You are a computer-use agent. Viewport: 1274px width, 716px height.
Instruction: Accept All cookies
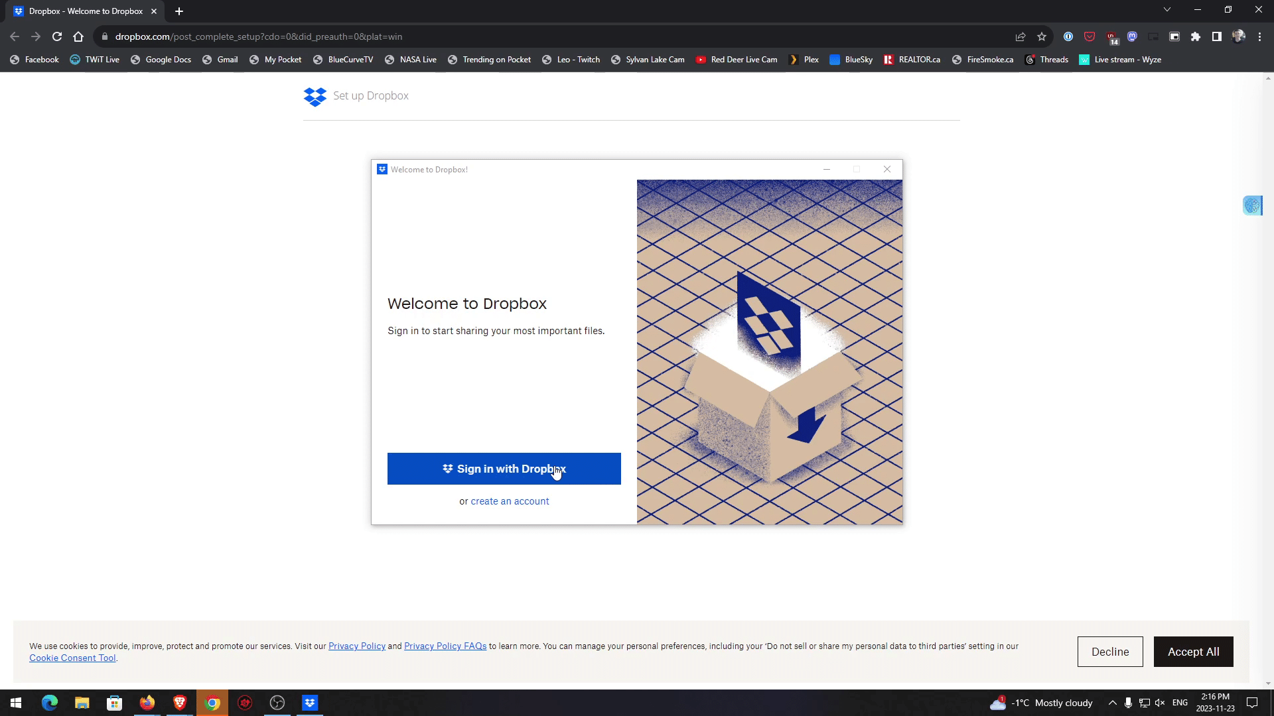pyautogui.click(x=1193, y=652)
